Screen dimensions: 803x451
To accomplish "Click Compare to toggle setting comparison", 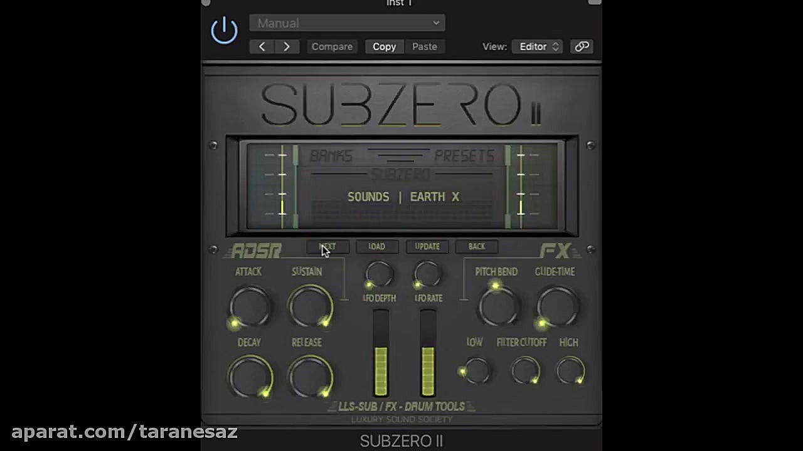I will coord(332,46).
